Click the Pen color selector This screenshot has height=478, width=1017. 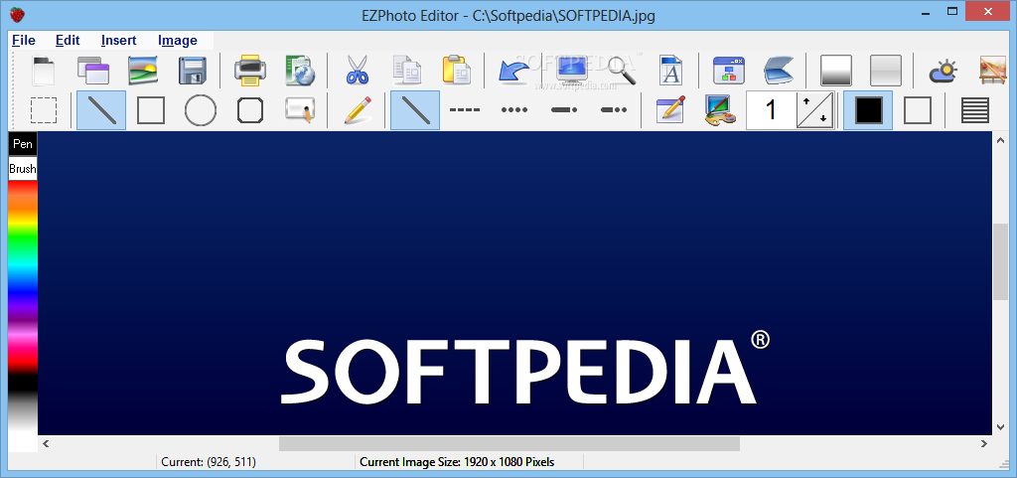click(23, 144)
